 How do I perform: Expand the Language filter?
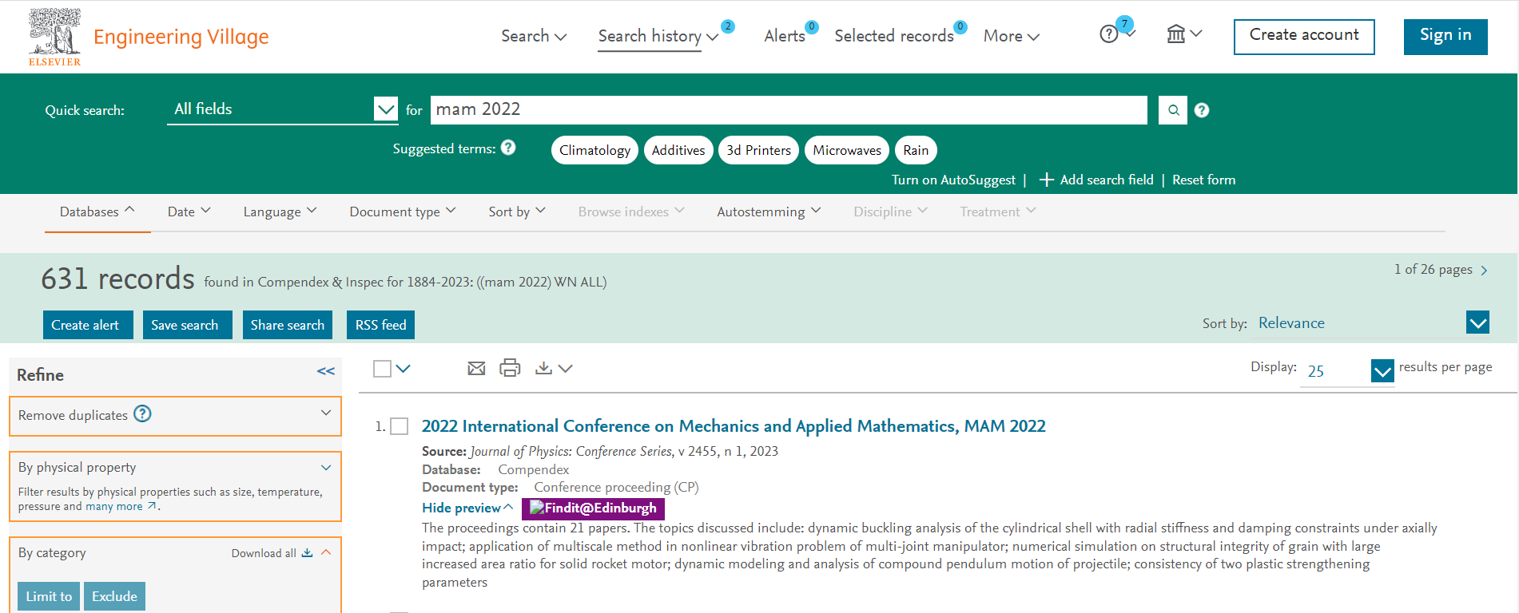280,212
